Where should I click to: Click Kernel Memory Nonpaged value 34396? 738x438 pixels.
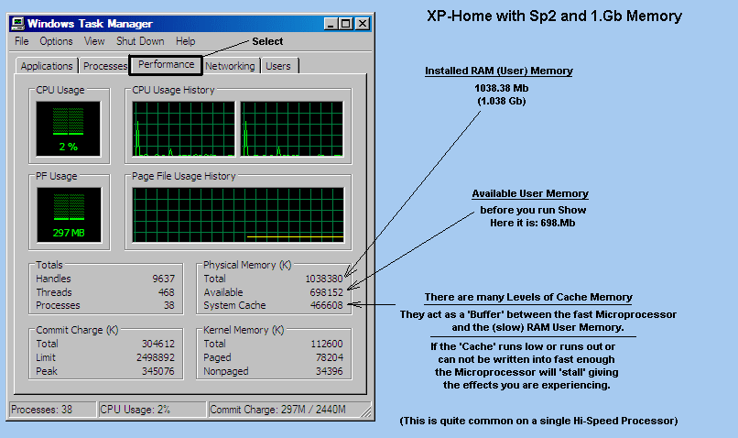click(330, 371)
